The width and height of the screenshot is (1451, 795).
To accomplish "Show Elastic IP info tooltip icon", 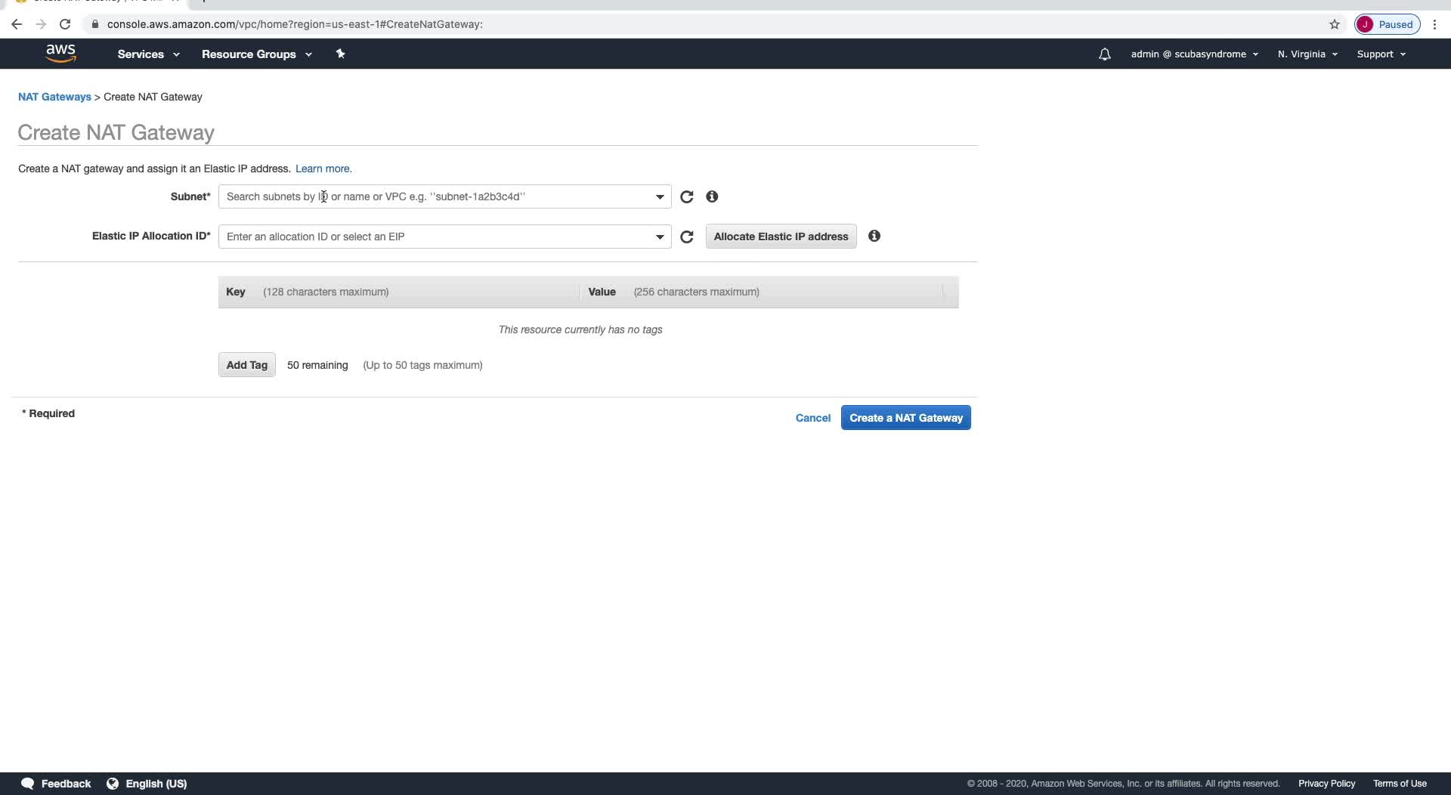I will point(874,236).
